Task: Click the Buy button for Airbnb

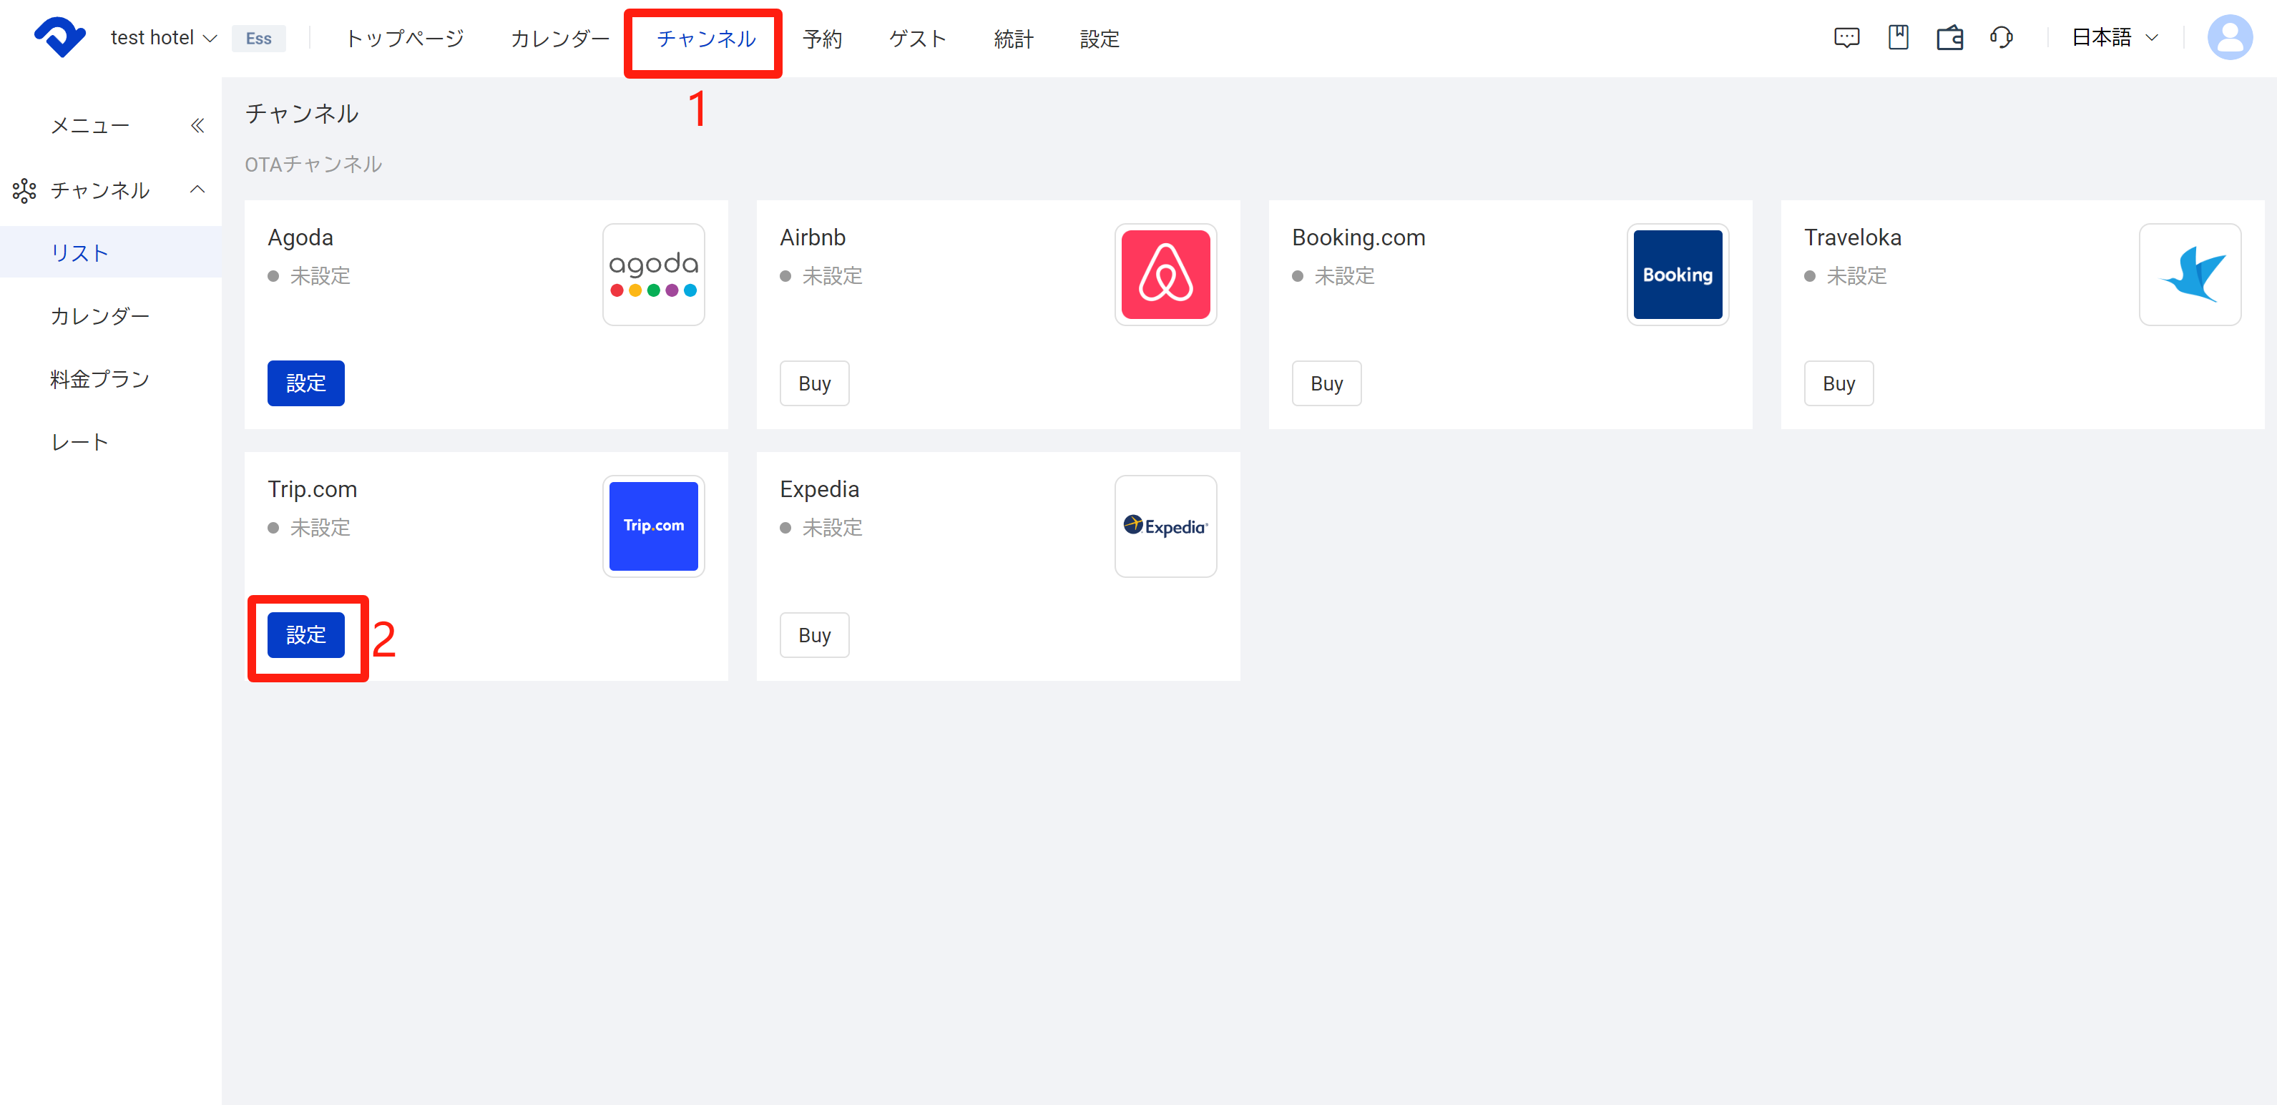Action: [814, 383]
